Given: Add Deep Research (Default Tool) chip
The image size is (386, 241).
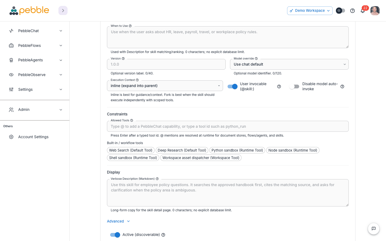Looking at the screenshot, I should (x=182, y=150).
